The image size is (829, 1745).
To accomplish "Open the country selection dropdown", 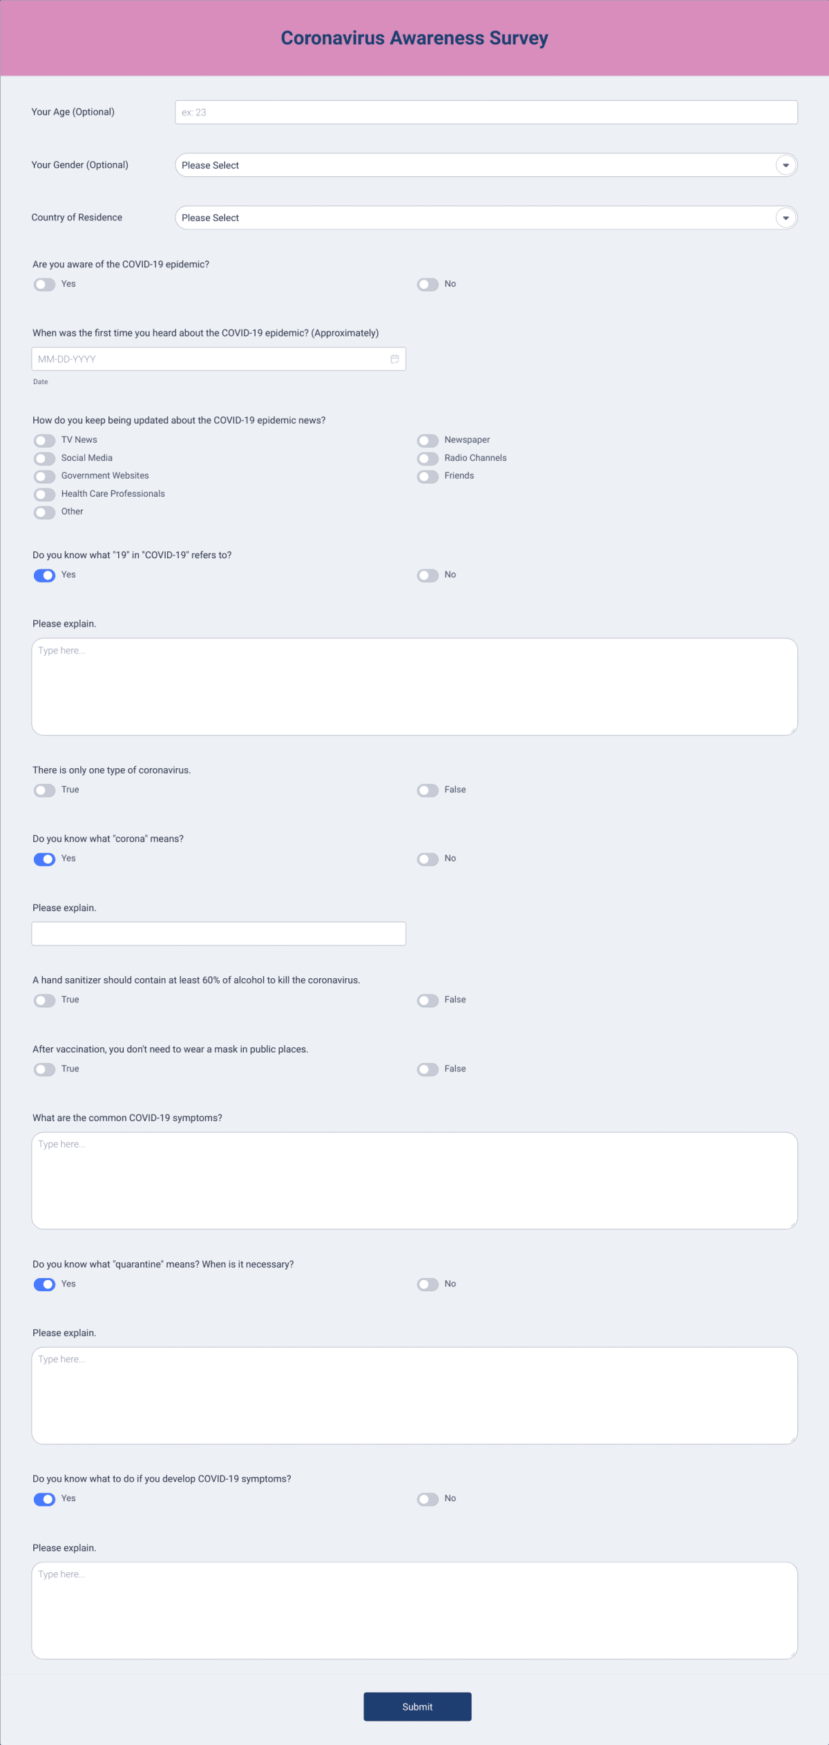I will coord(484,218).
